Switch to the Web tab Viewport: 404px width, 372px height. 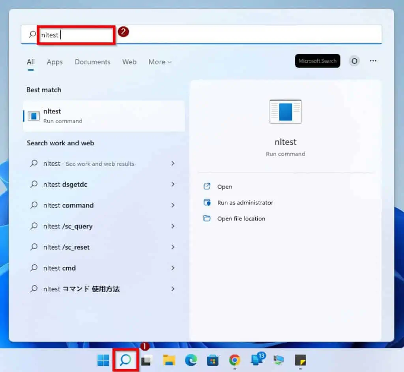click(129, 62)
